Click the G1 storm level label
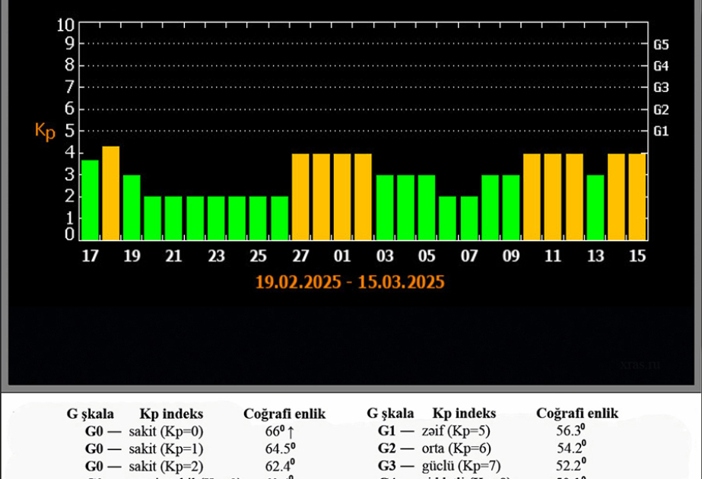702x479 pixels. (661, 132)
